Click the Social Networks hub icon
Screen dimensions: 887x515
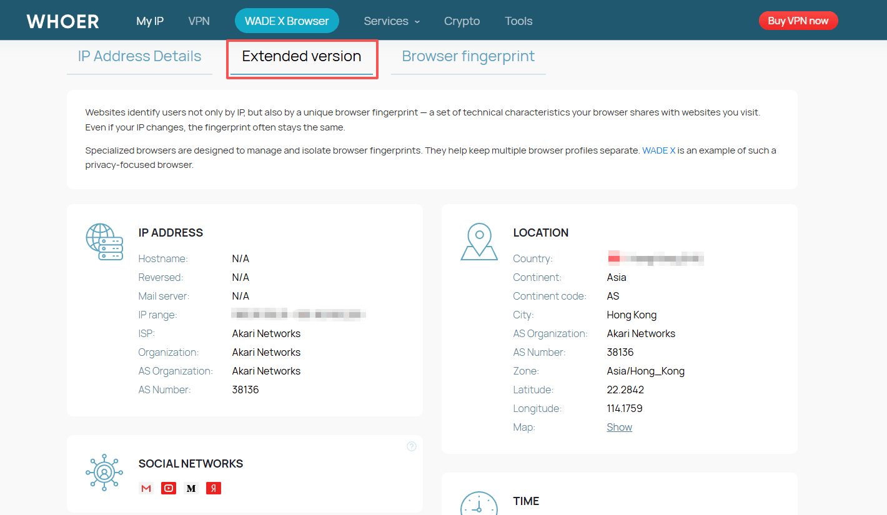pyautogui.click(x=104, y=473)
